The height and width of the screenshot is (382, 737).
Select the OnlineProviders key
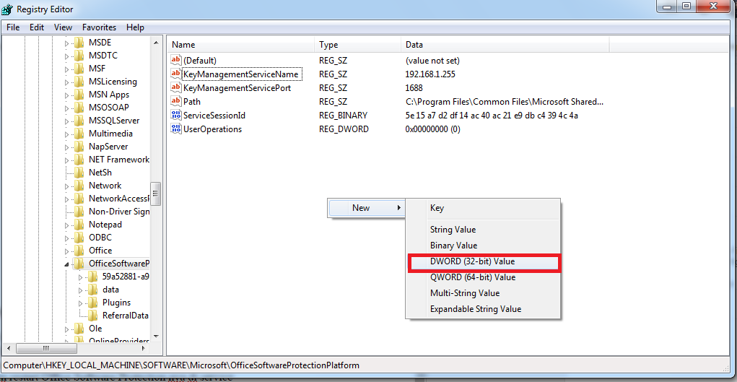(x=119, y=341)
